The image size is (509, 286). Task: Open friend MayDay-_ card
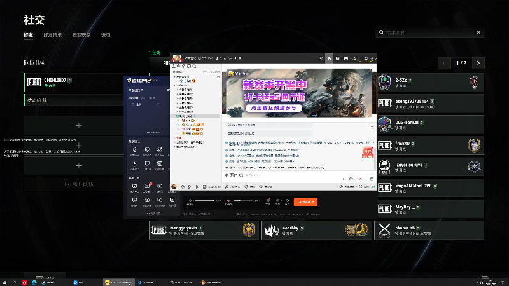tap(431, 209)
